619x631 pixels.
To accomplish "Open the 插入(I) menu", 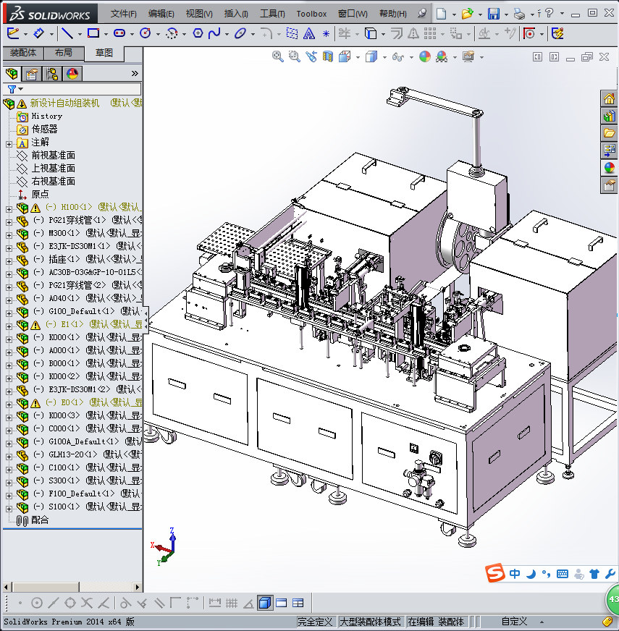I will pyautogui.click(x=236, y=14).
